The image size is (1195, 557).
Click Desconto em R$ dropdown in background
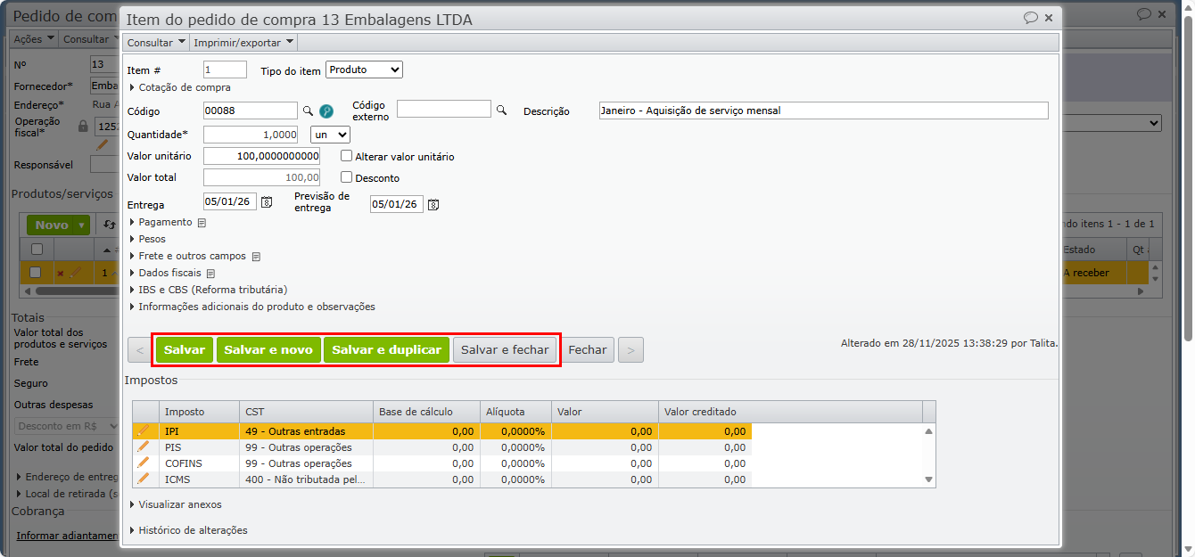tap(68, 426)
